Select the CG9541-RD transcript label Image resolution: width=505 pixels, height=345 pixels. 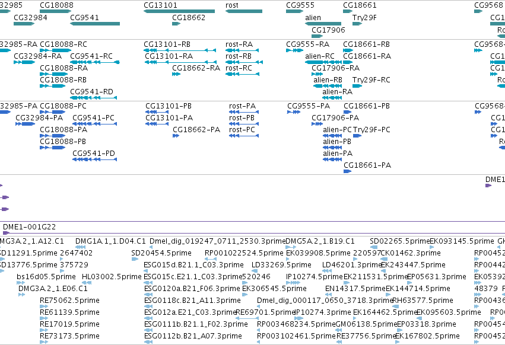tap(91, 92)
